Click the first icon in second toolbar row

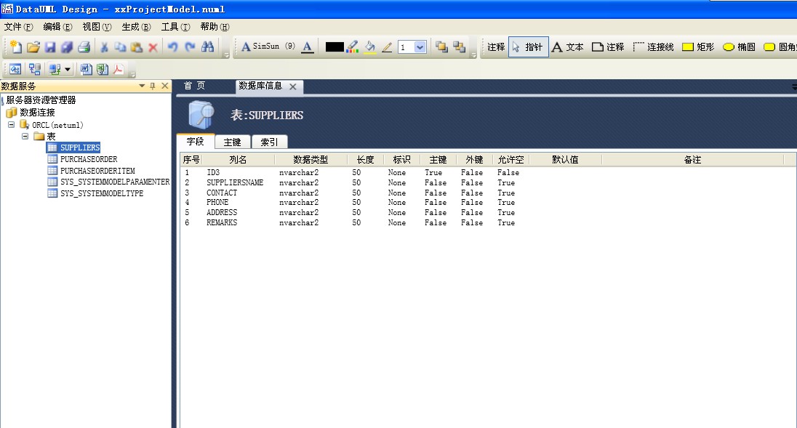(x=15, y=69)
